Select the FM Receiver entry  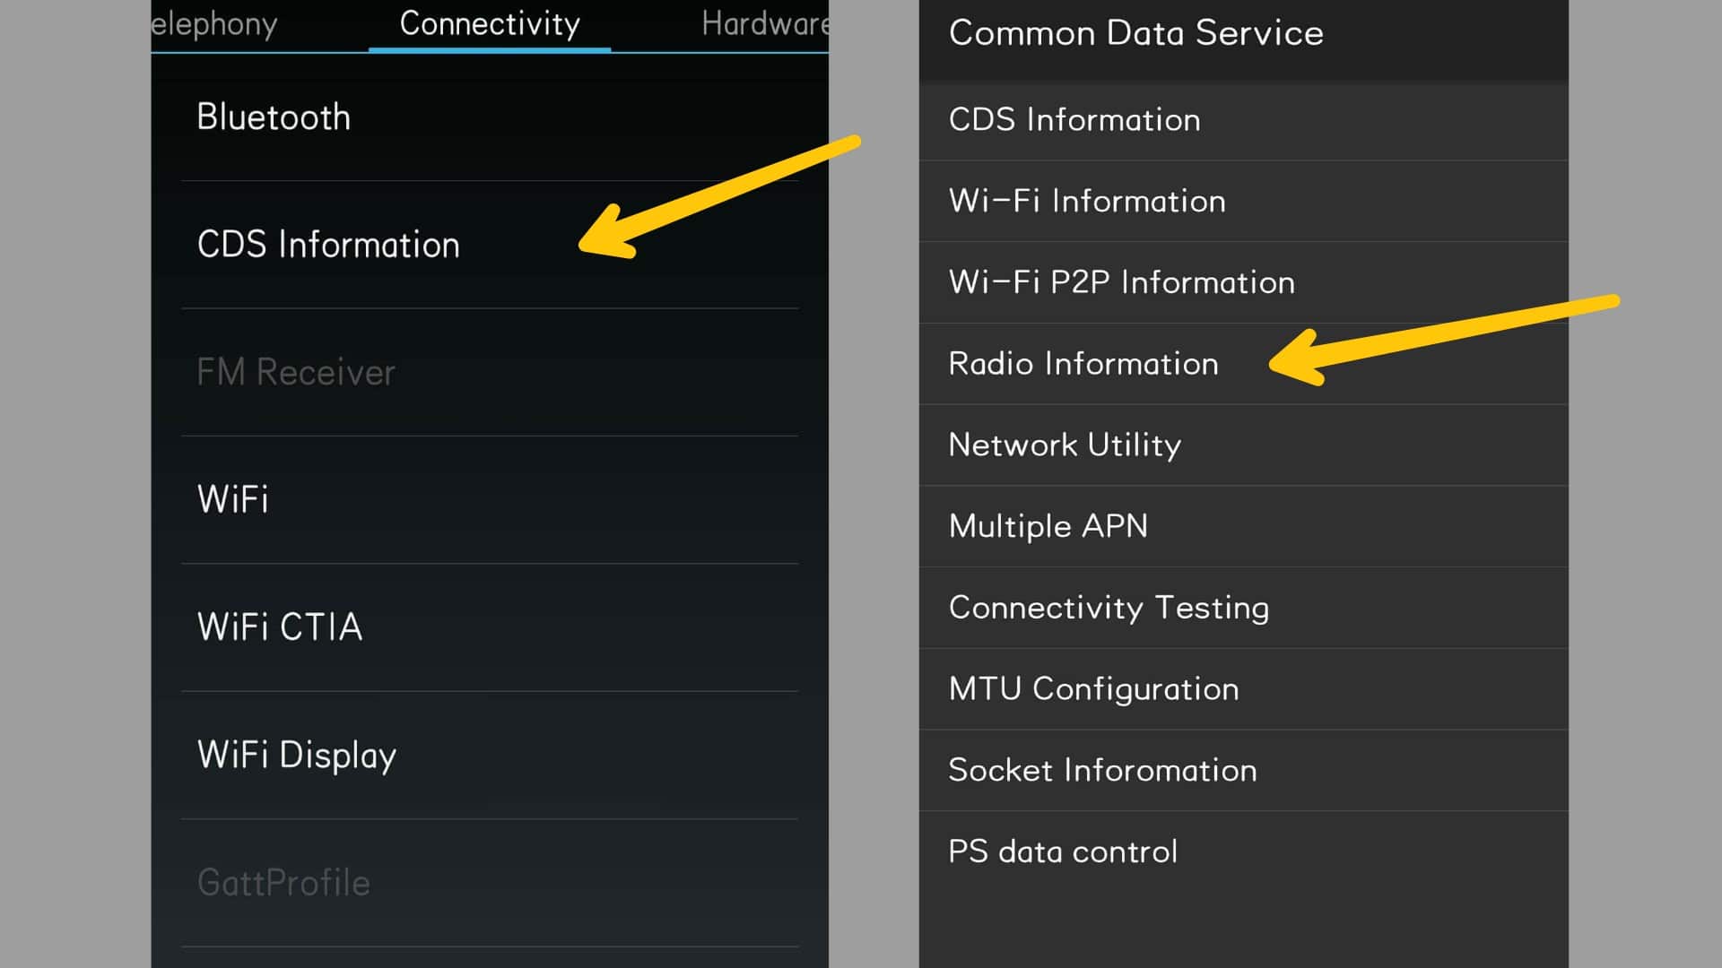point(296,372)
